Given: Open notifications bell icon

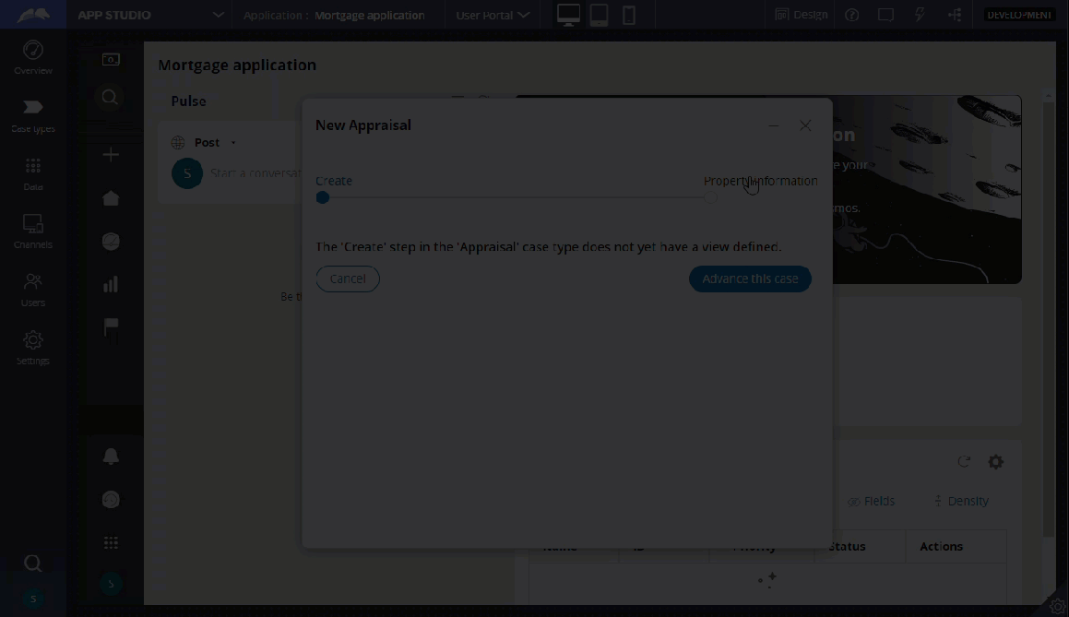Looking at the screenshot, I should pos(111,457).
